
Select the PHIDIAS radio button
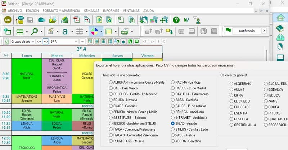272,113
